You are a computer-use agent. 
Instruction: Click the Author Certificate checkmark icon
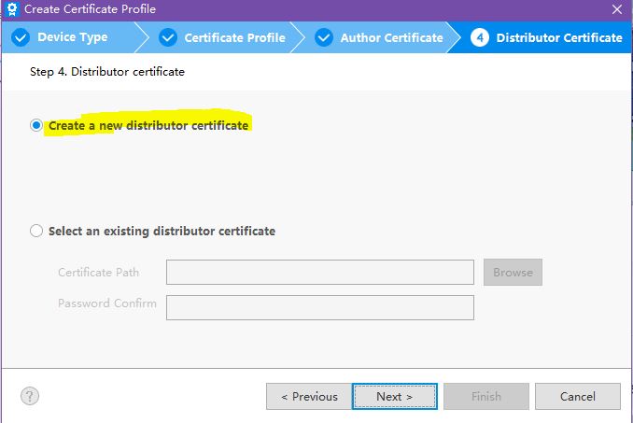pos(324,38)
